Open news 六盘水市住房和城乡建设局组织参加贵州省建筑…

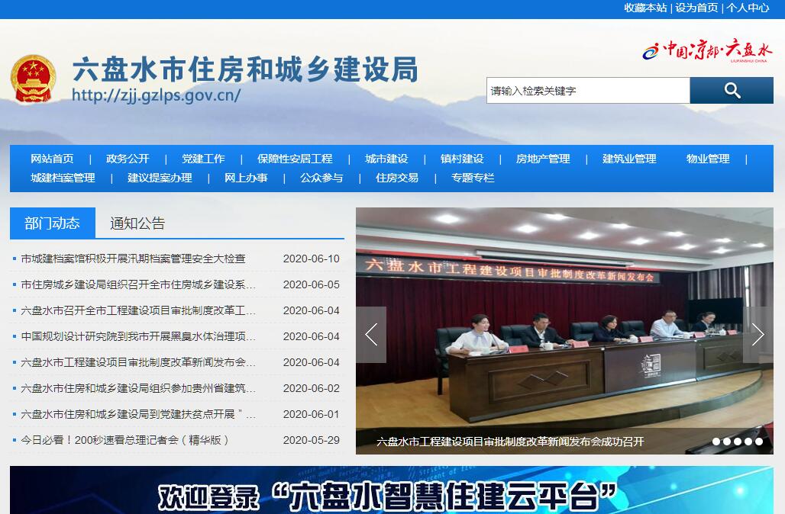138,388
